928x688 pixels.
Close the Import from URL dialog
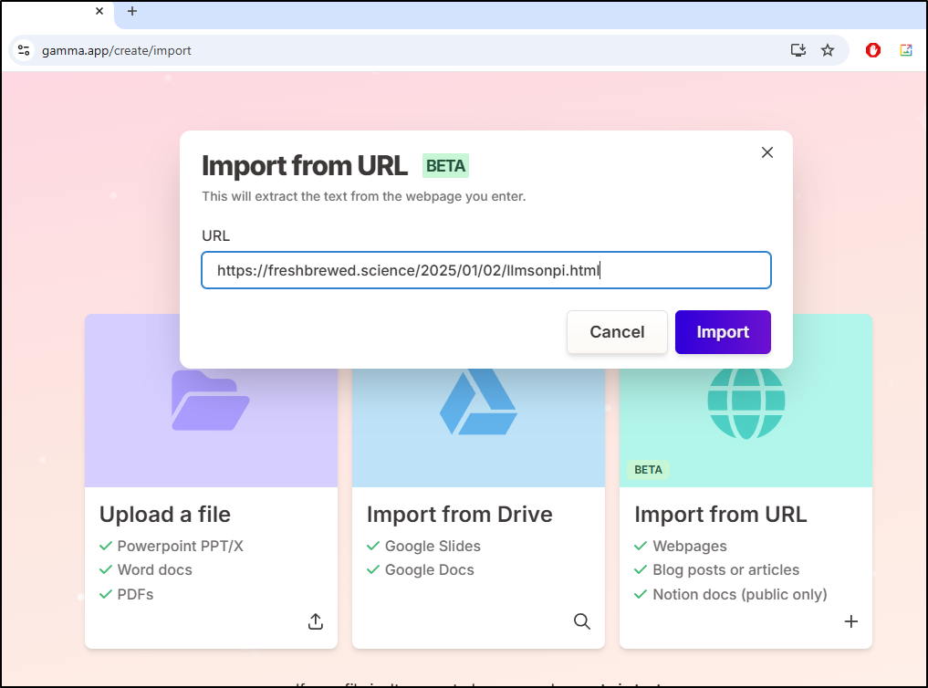click(x=767, y=152)
